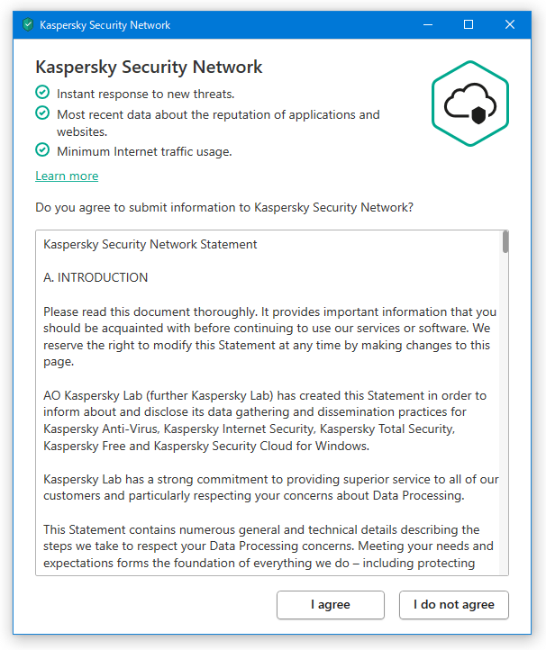The image size is (546, 650).
Task: Click the agreement question text
Action: pos(224,207)
